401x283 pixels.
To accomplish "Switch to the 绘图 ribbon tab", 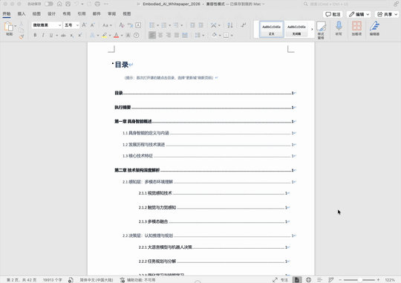I will click(x=36, y=14).
